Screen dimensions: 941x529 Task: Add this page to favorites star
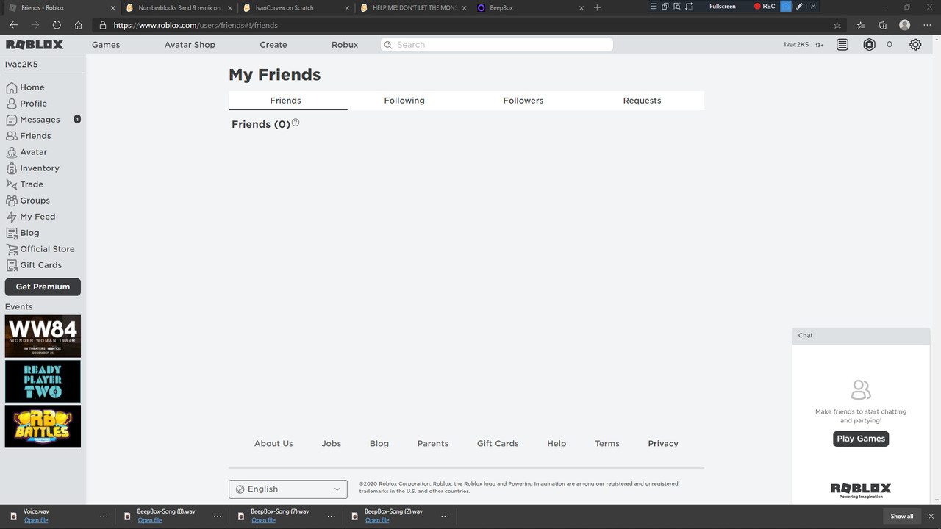[837, 25]
